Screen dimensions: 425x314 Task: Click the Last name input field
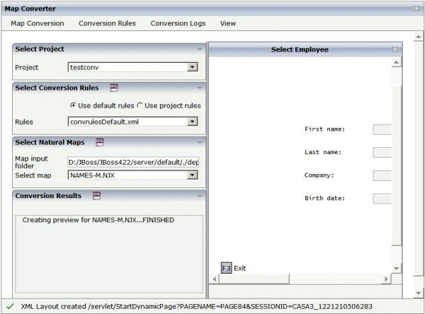coord(382,152)
